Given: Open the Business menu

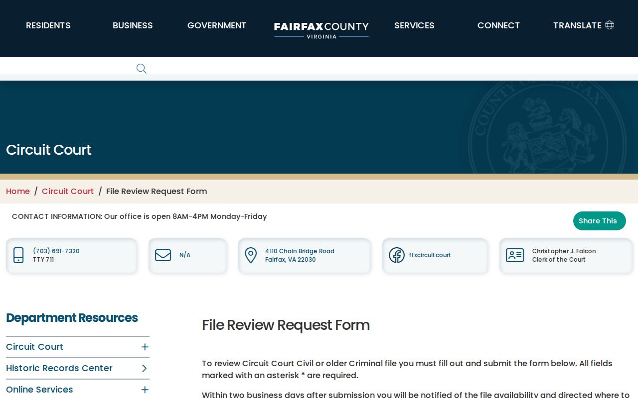Looking at the screenshot, I should tap(133, 25).
